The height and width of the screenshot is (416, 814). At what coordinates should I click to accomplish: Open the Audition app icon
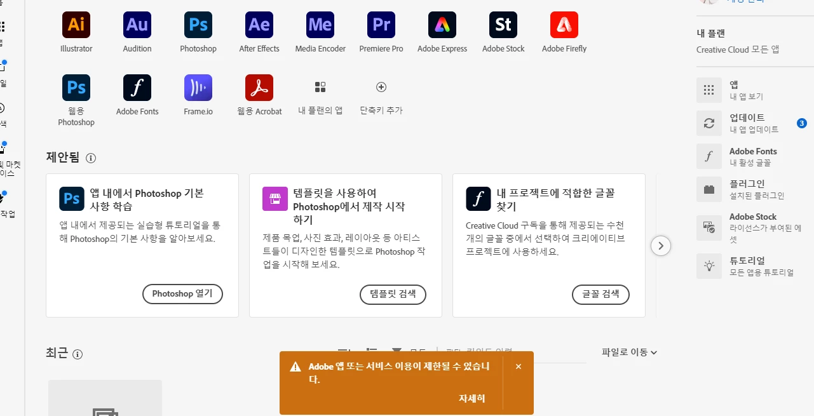coord(137,25)
